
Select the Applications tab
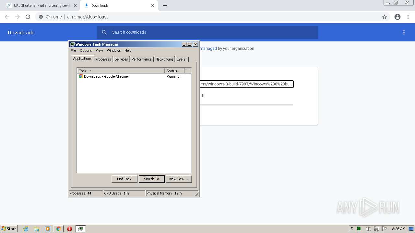[x=82, y=59]
